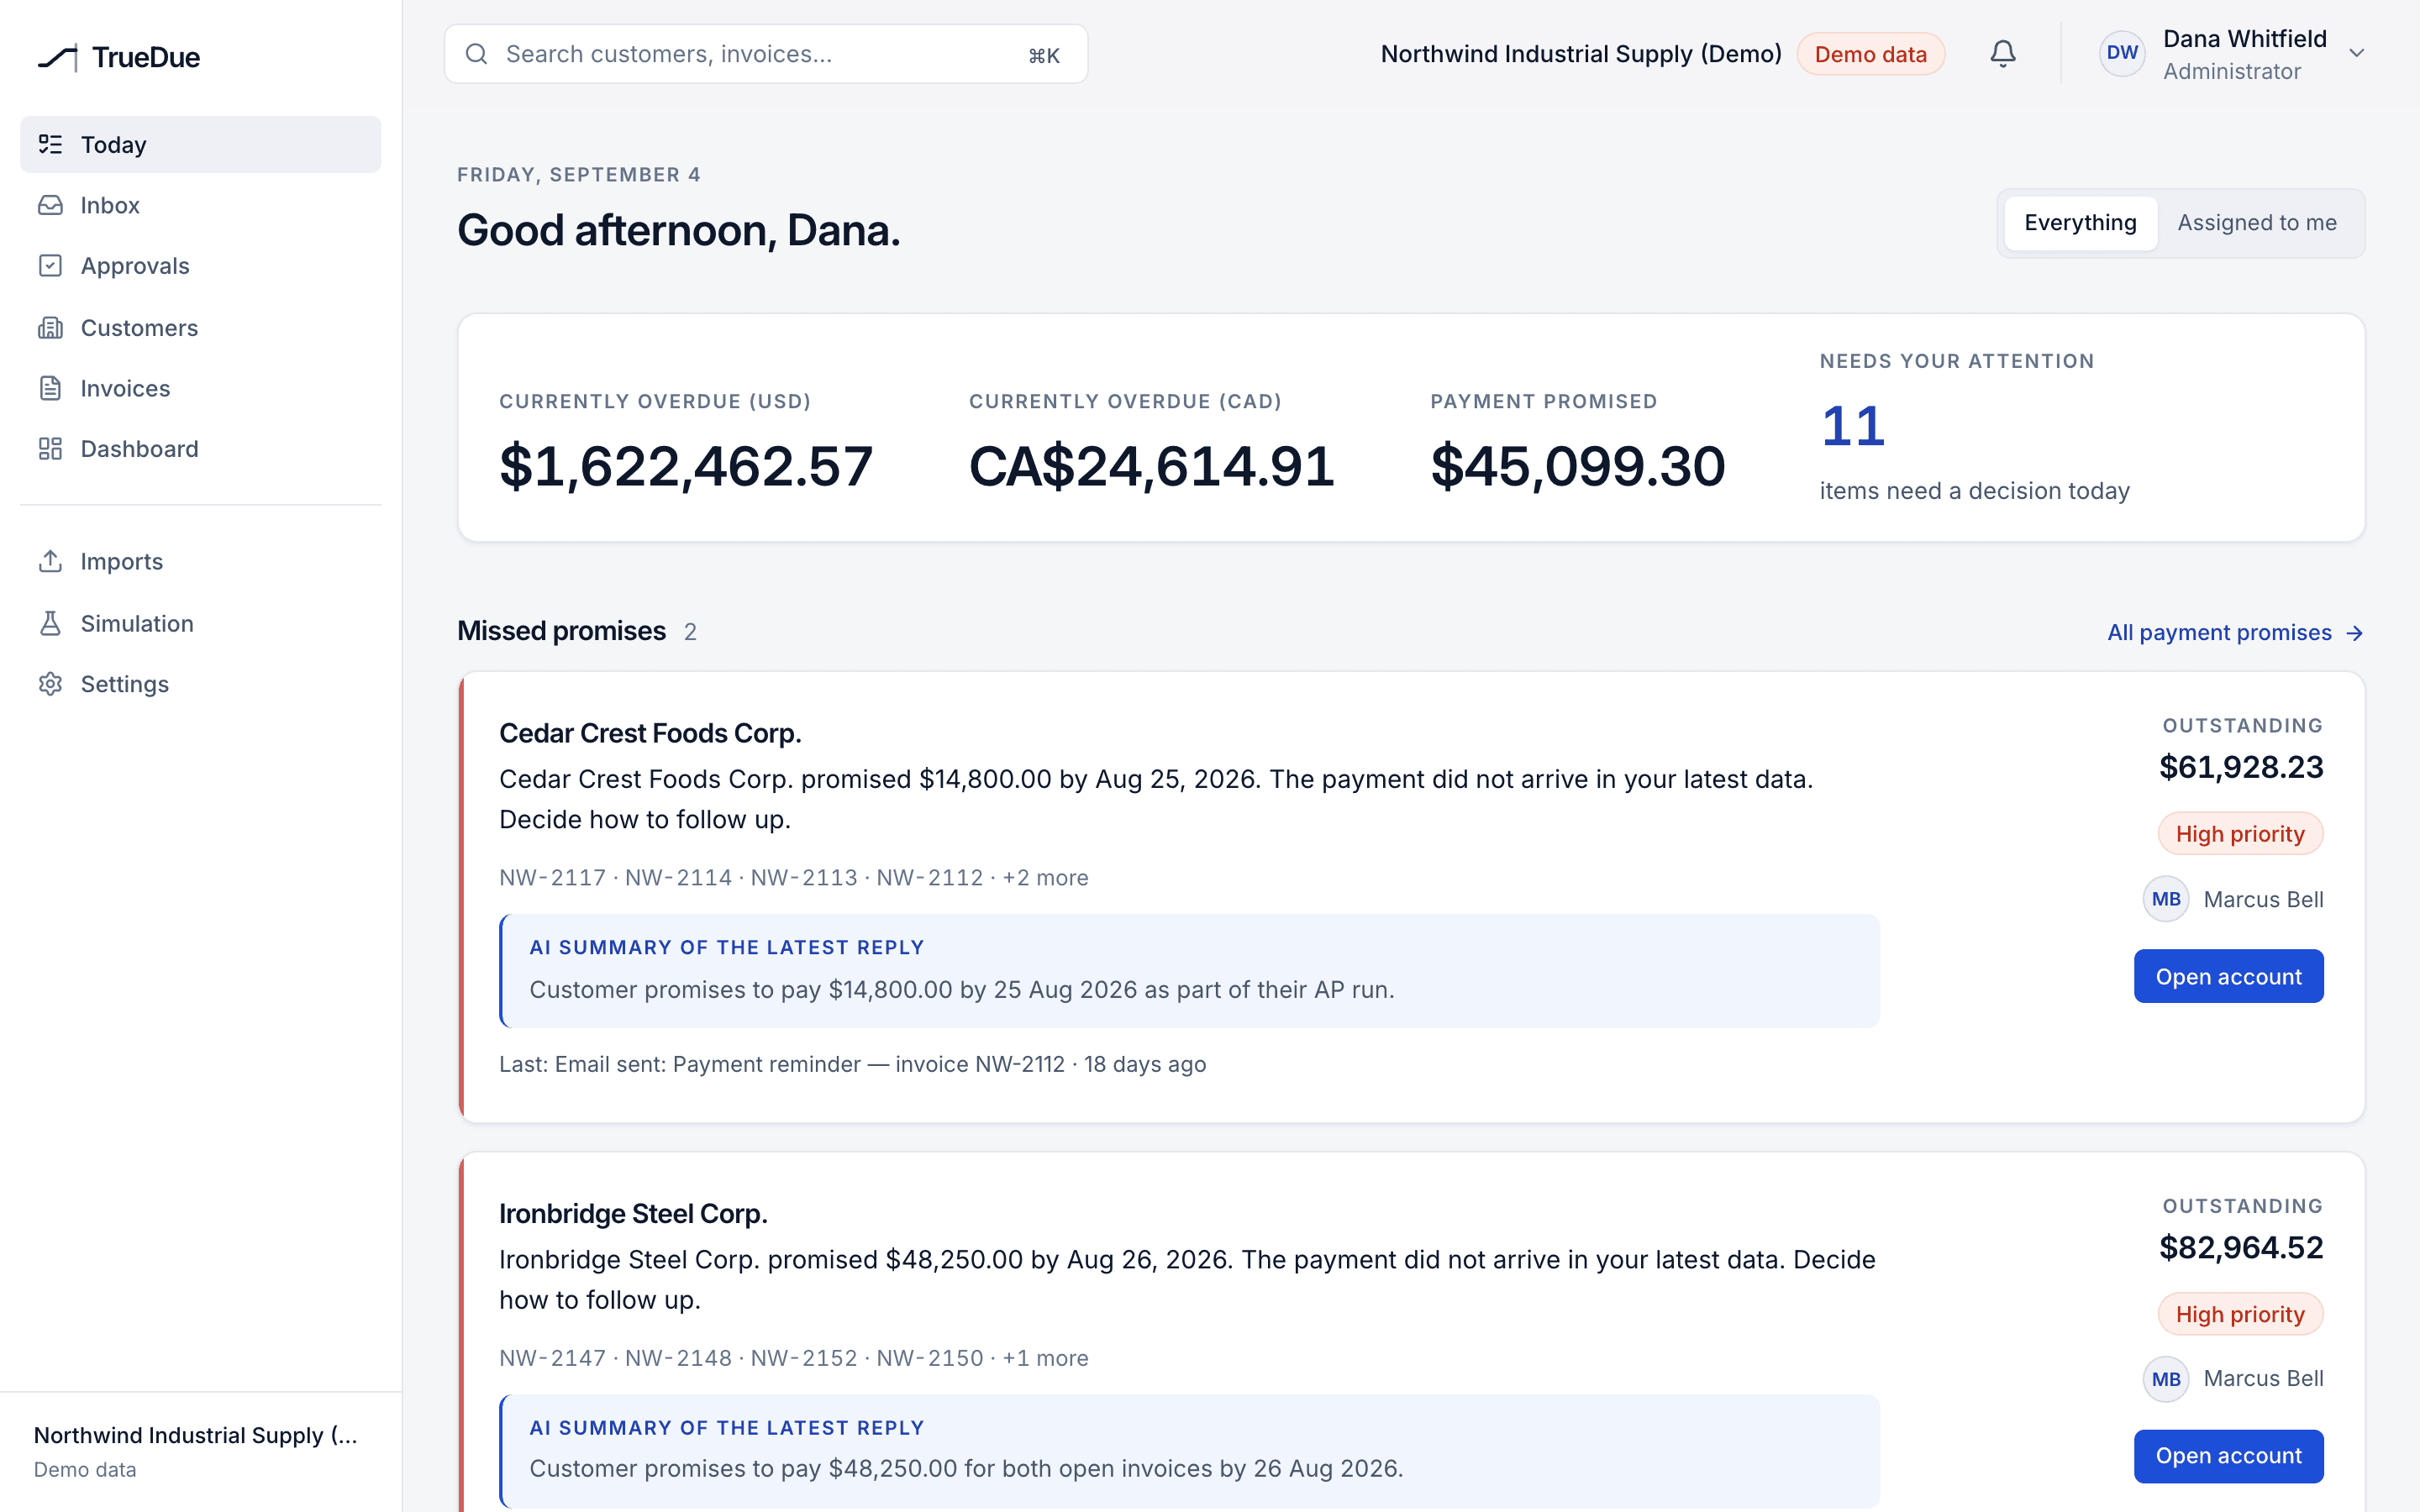Navigate to Customers
This screenshot has height=1512, width=2420.
[200, 328]
